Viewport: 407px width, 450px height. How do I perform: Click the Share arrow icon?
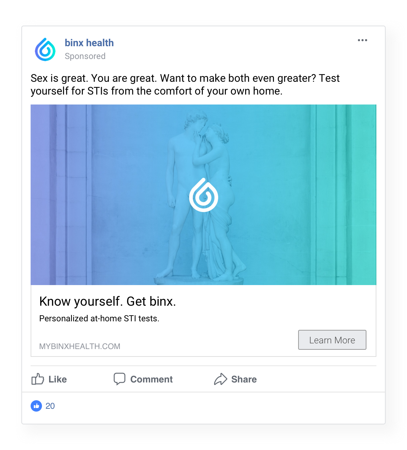point(221,379)
